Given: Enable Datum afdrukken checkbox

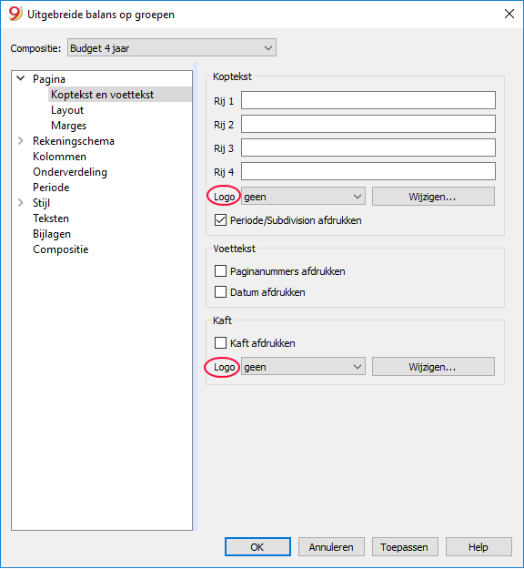Looking at the screenshot, I should click(x=220, y=292).
